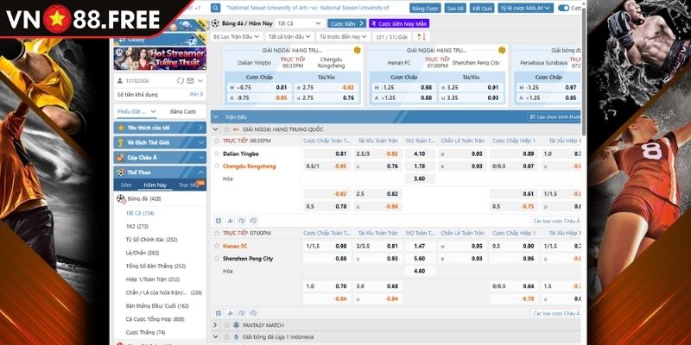Viewport: 691px width, 345px height.
Task: Open the mail envelope icon in account panel
Action: coord(192,80)
